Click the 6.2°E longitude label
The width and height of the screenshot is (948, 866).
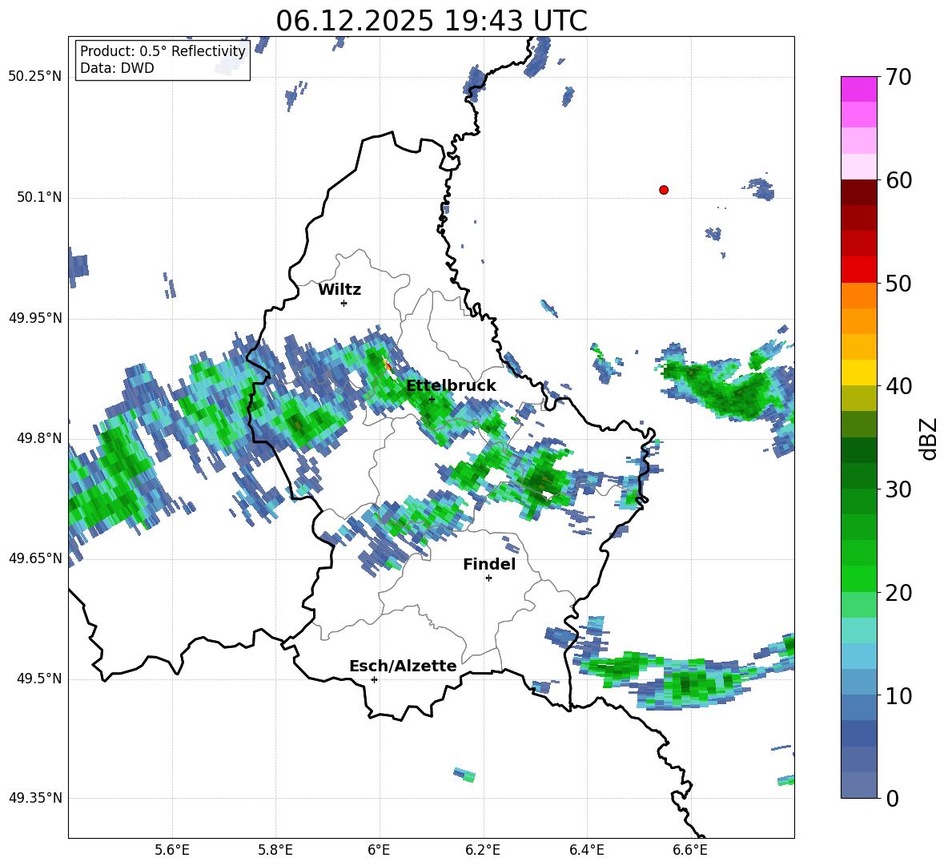483,850
